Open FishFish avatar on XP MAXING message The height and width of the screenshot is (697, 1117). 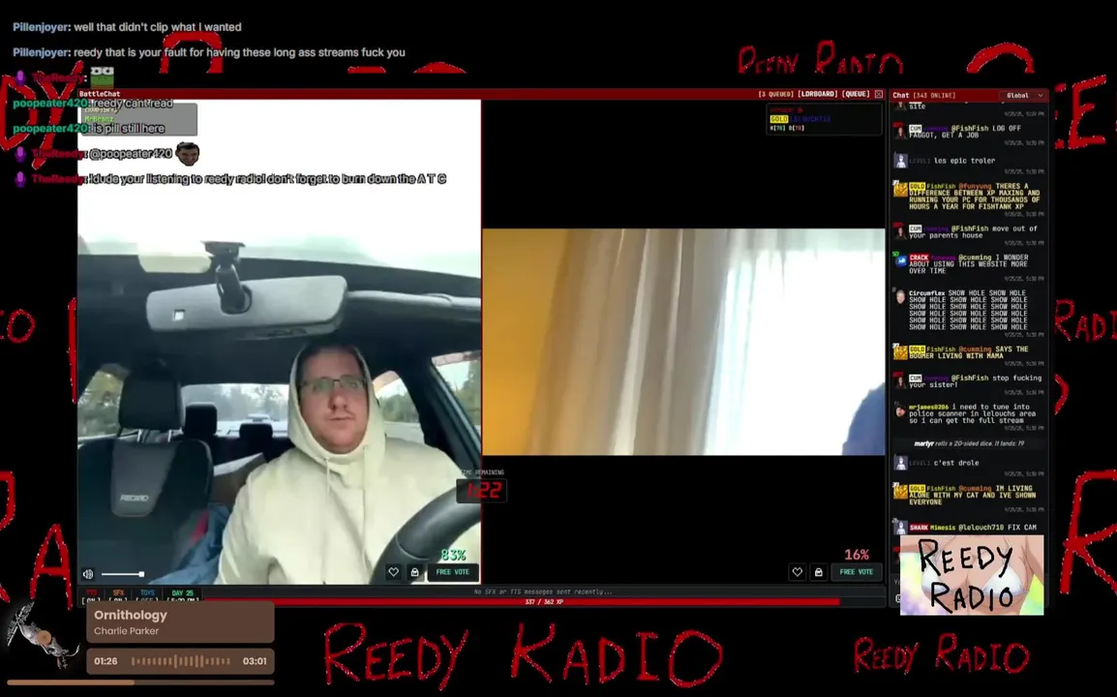(901, 190)
